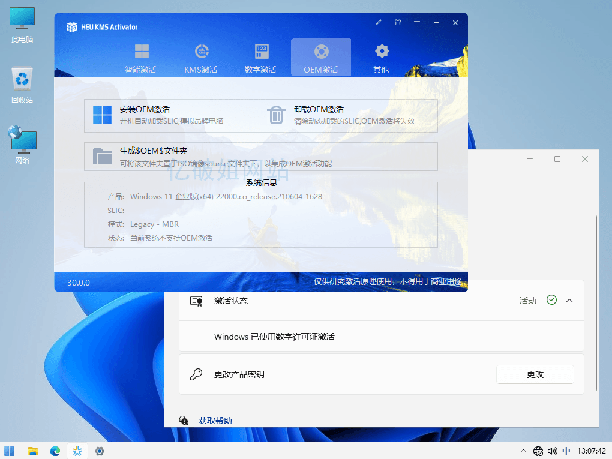Open the Windows Start menu
The width and height of the screenshot is (612, 459).
tap(10, 451)
